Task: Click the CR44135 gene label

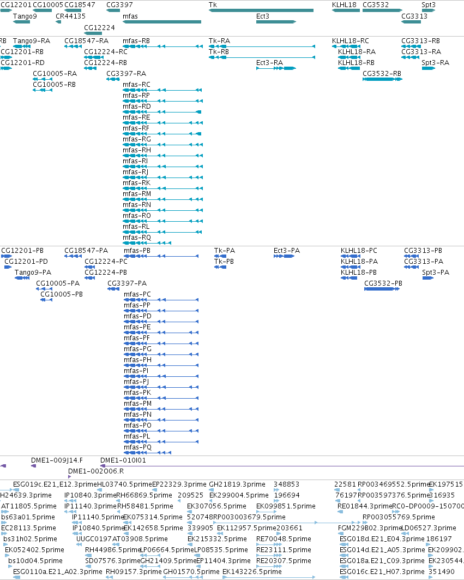Action: 70,16
